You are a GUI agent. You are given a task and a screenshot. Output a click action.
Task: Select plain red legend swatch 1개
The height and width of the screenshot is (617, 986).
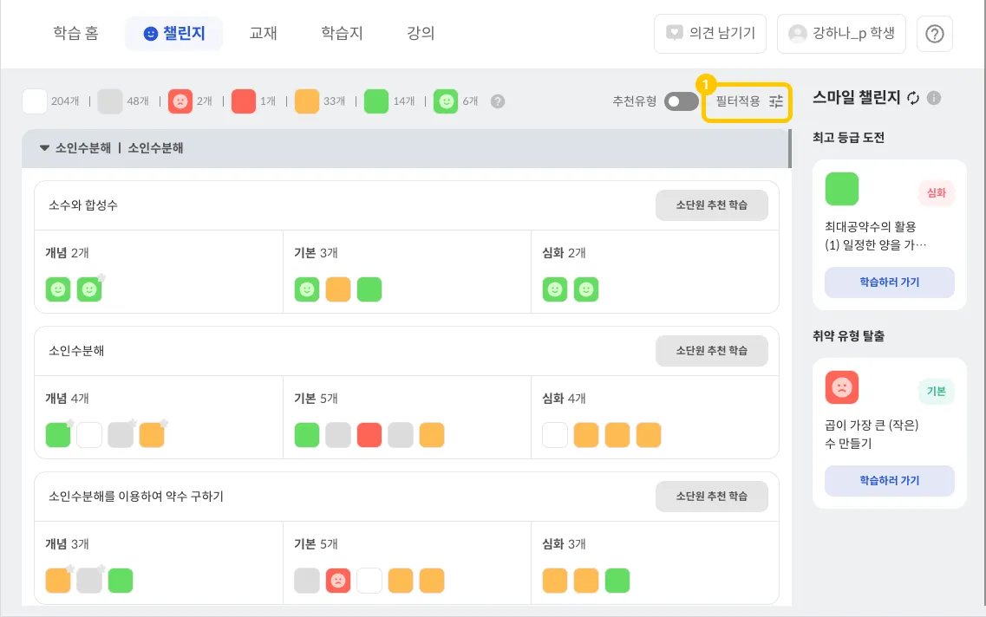click(x=244, y=101)
